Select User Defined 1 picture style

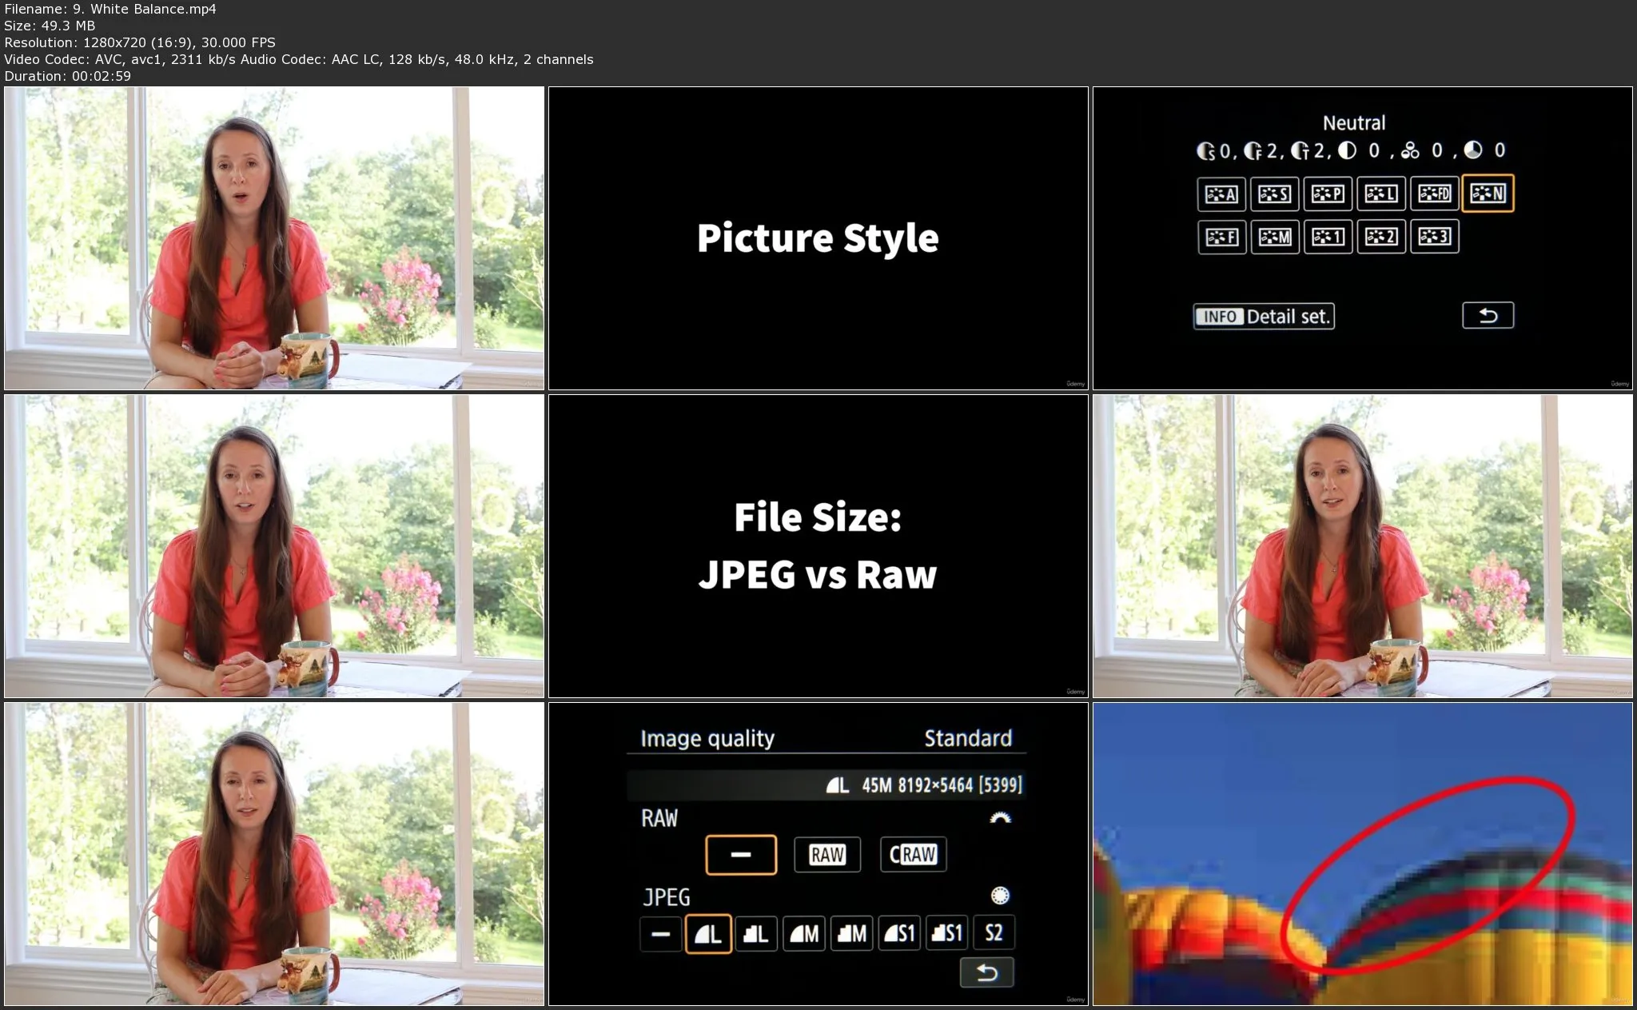click(x=1328, y=237)
